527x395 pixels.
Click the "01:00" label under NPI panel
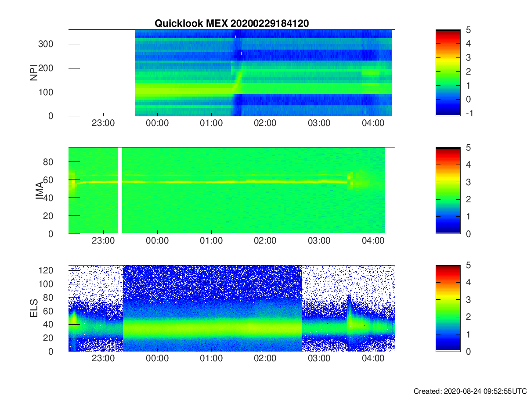(x=211, y=123)
